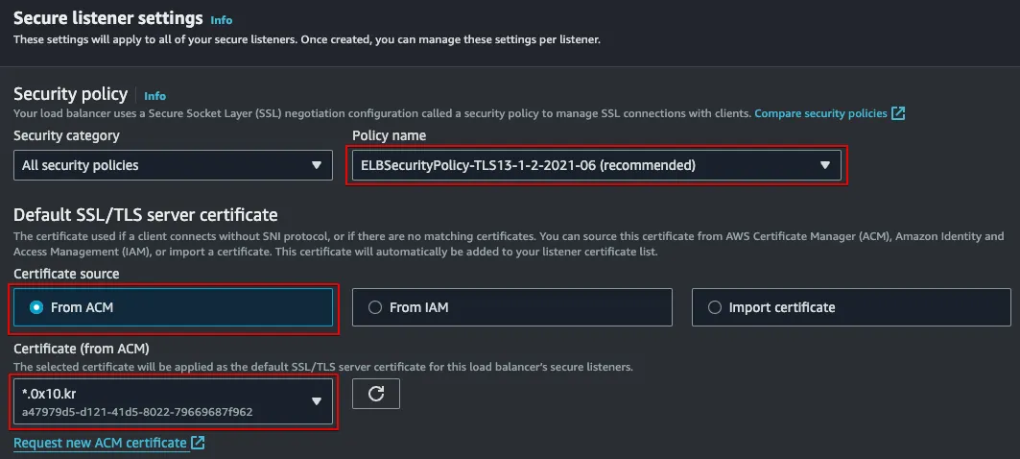The width and height of the screenshot is (1020, 459).
Task: Click the Secure listener settings heading
Action: click(x=107, y=17)
